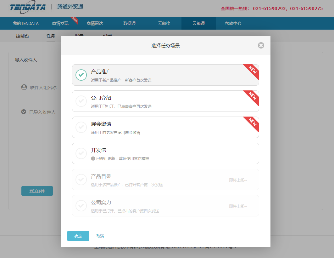Click the disabled 公司实力 option
The width and height of the screenshot is (334, 258).
coord(165,205)
